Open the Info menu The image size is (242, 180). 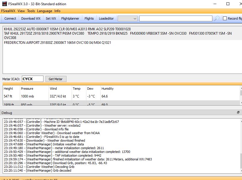coord(57,11)
